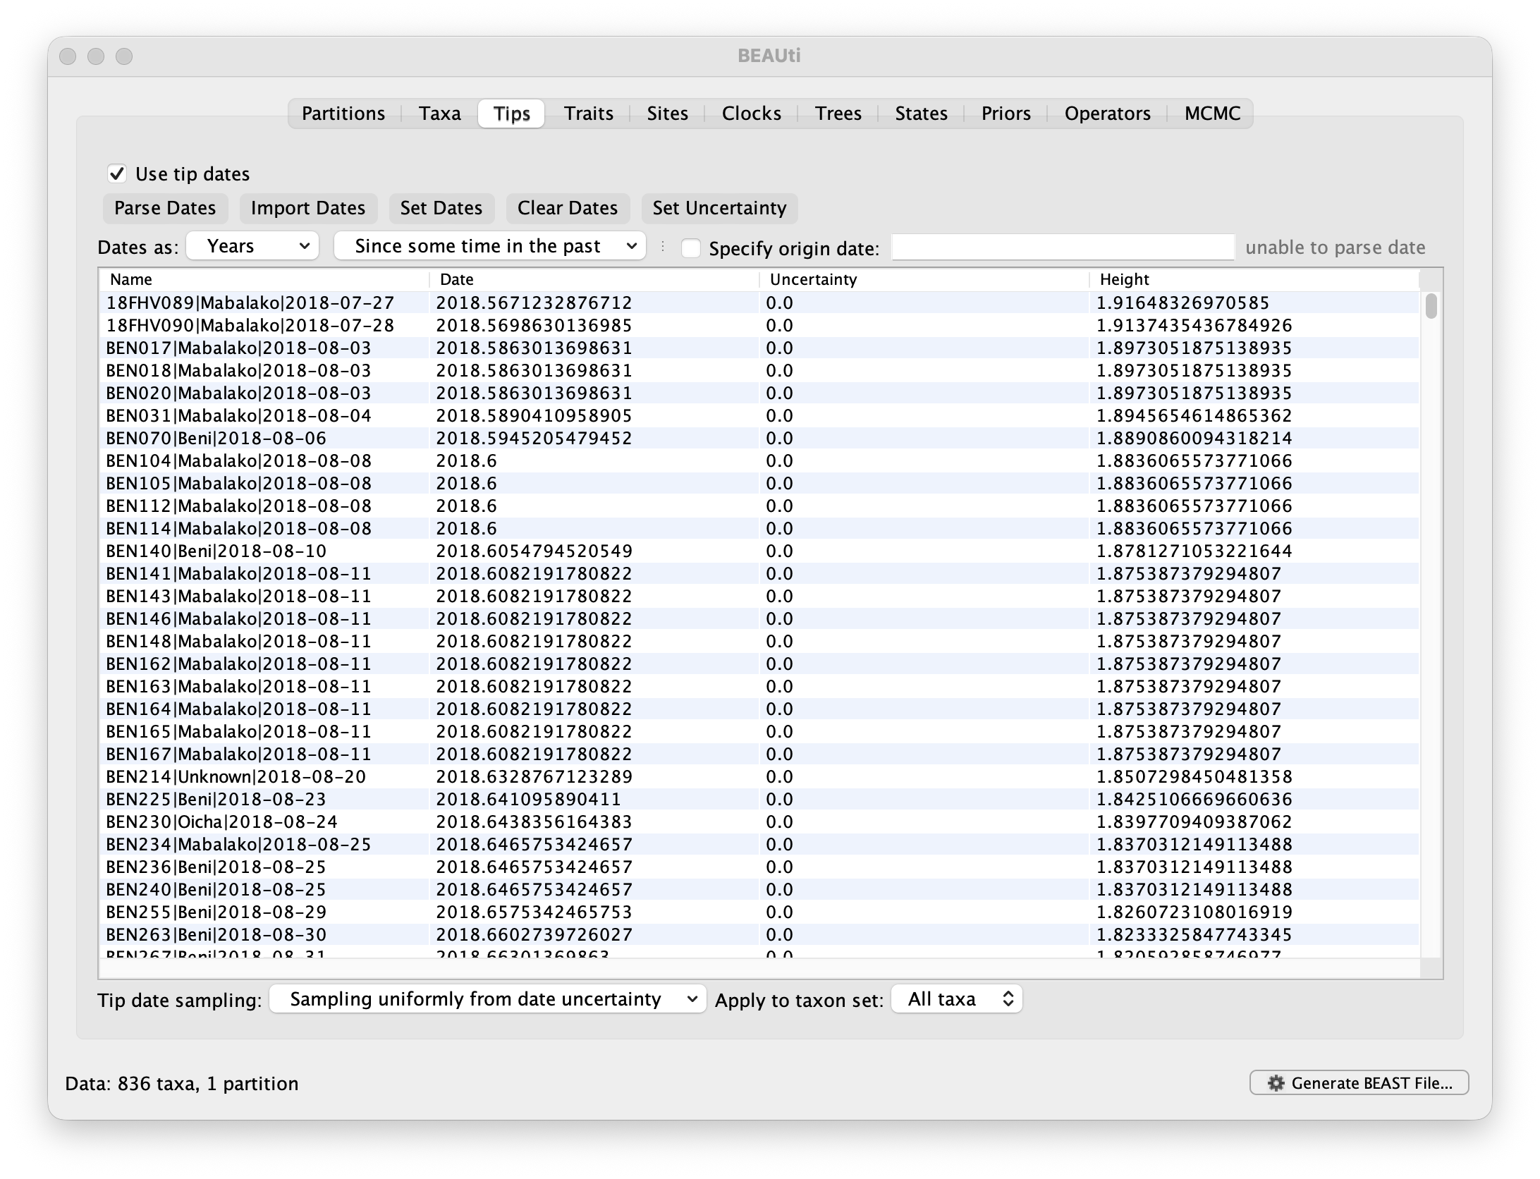Uncheck the Use tip dates checkbox

[x=117, y=173]
